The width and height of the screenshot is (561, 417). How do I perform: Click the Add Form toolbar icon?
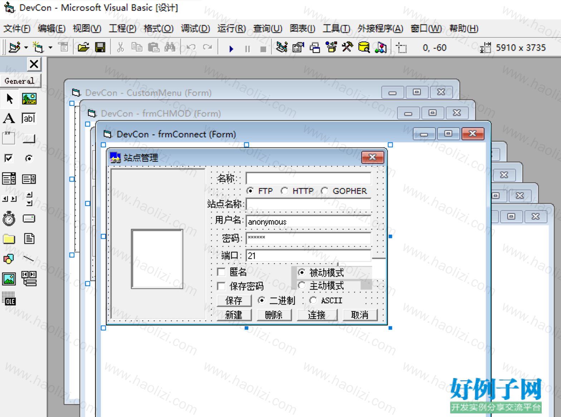[x=38, y=47]
